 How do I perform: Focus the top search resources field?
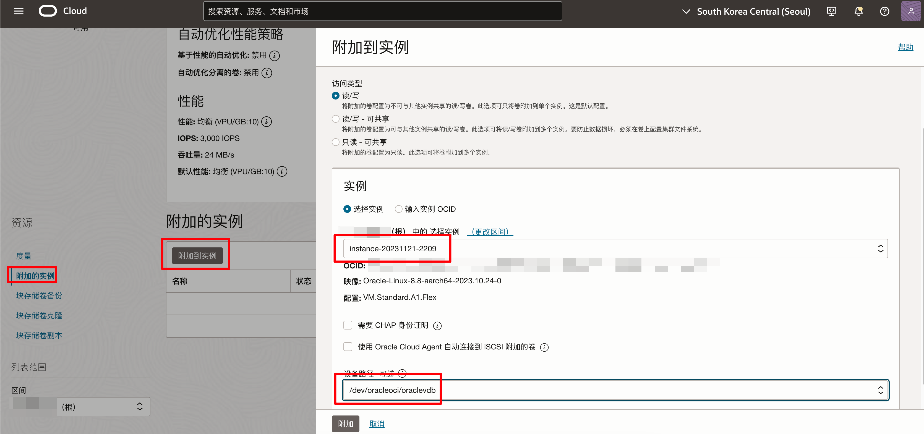[382, 11]
